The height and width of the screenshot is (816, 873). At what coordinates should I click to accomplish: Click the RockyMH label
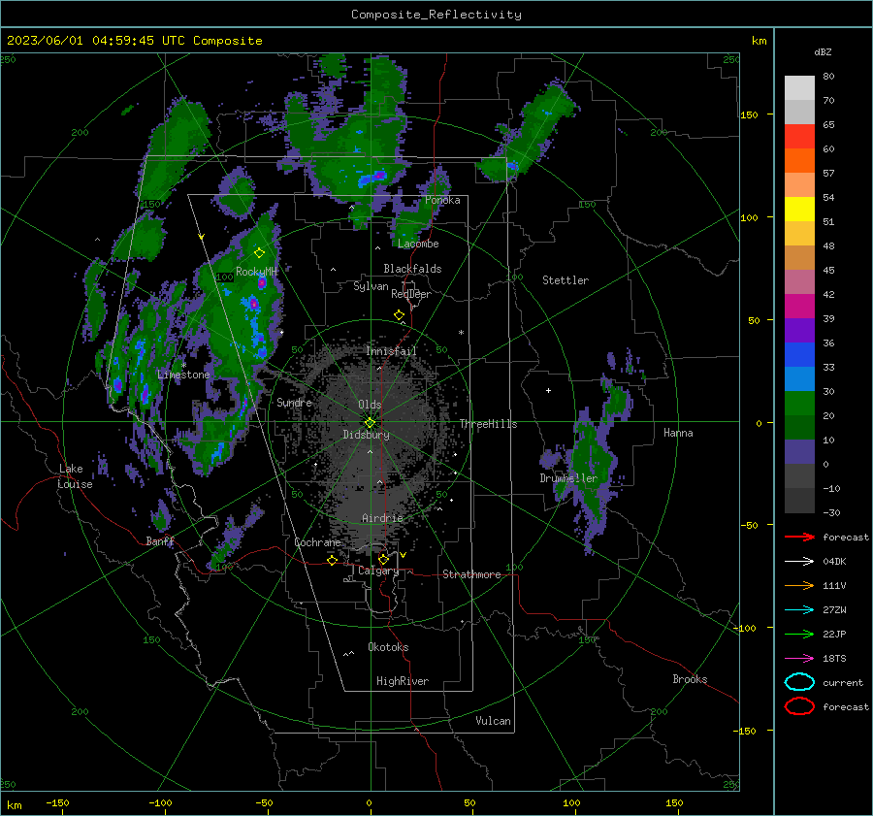click(257, 272)
